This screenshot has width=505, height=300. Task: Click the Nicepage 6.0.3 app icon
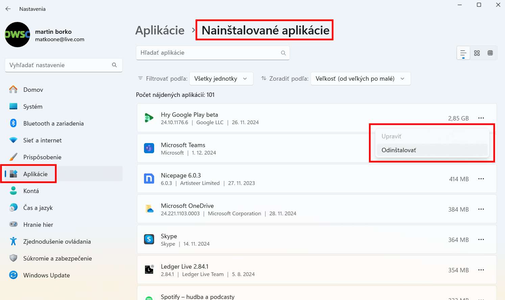point(149,179)
